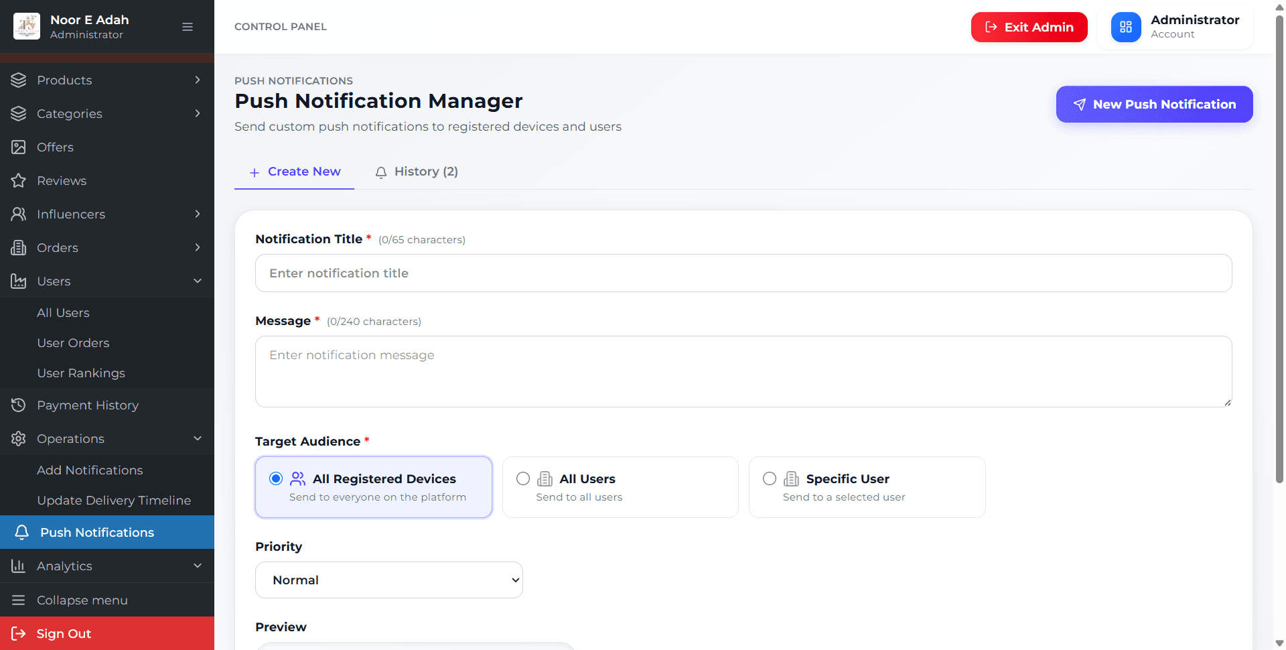Click the Push Notifications bell icon
Screen dimensions: 1286x650
22,532
